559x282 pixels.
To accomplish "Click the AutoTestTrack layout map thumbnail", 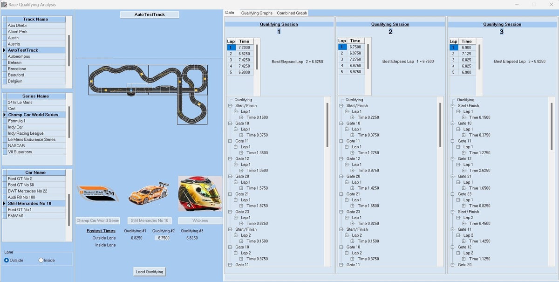I will tap(148, 95).
